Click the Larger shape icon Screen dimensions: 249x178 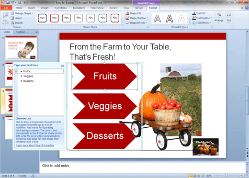click(12, 18)
